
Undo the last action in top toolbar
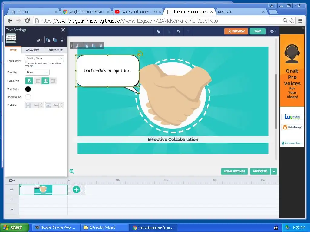click(178, 31)
